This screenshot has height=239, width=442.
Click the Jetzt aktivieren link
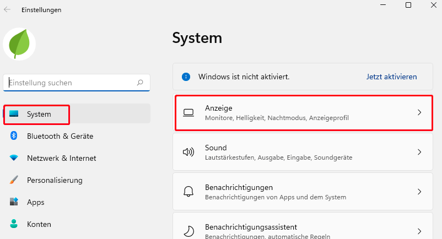[391, 77]
